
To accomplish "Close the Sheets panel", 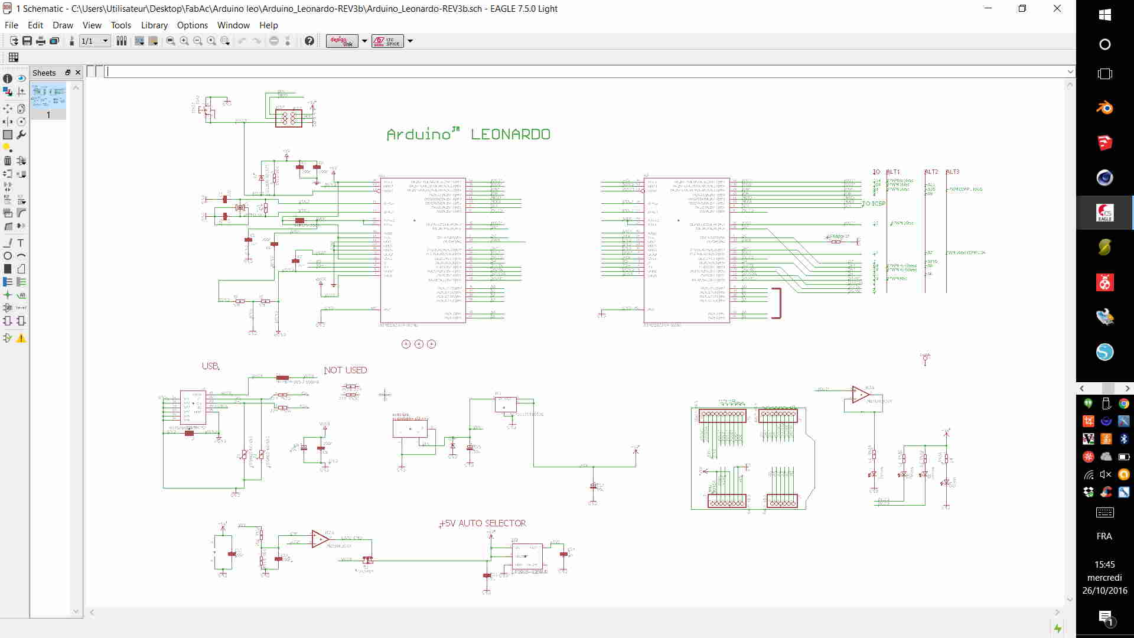I will tap(77, 73).
